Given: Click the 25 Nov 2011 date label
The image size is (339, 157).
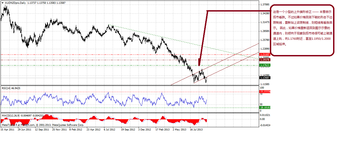Looking at the screenshot, I should tap(59, 130).
